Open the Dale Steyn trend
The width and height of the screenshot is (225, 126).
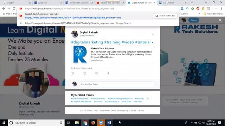click(137, 101)
